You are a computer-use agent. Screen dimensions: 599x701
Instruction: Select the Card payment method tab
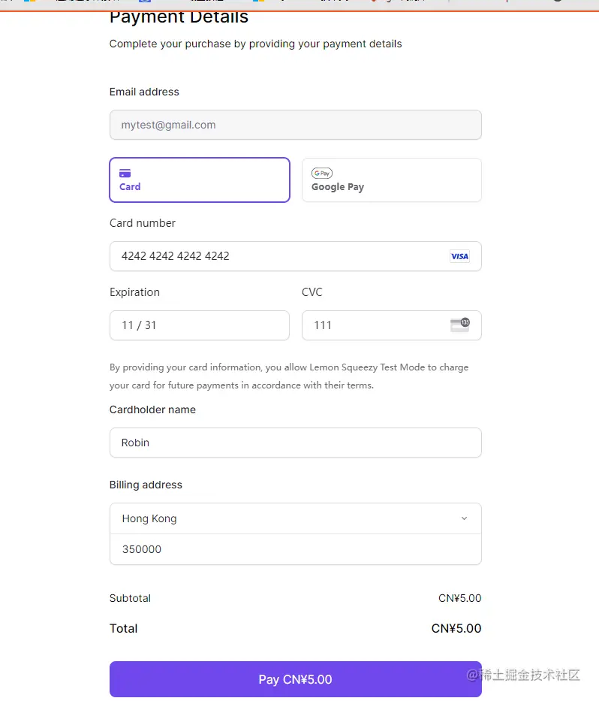click(199, 180)
